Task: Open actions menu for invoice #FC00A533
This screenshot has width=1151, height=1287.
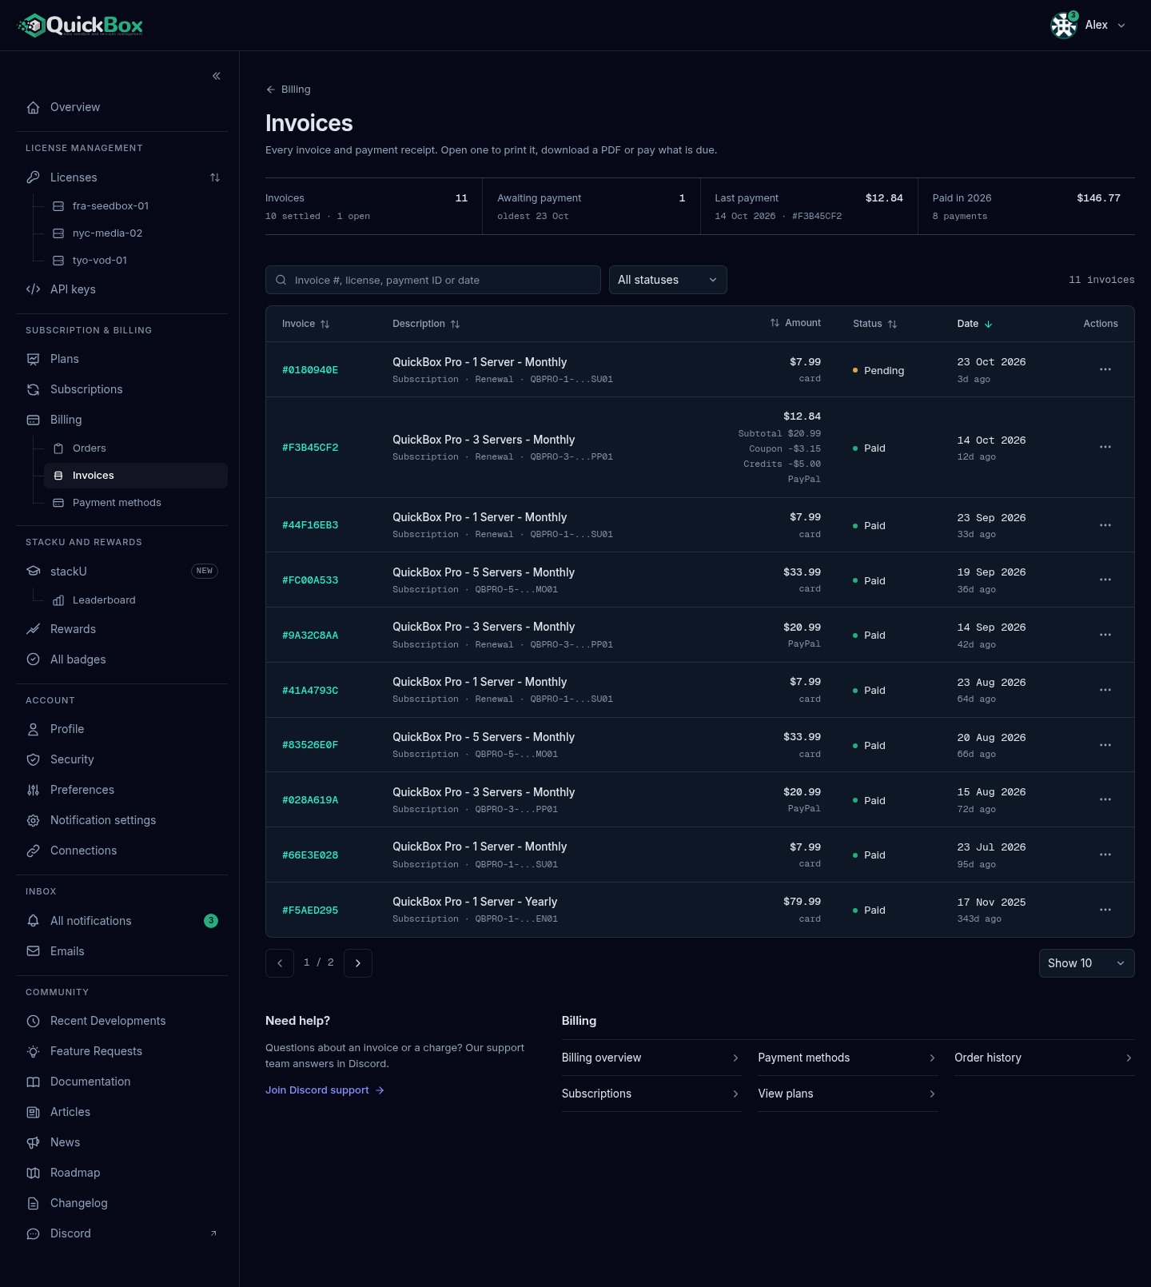Action: pyautogui.click(x=1105, y=580)
